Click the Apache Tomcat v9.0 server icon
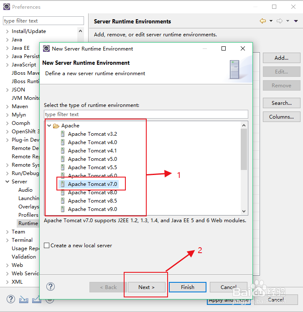 tap(63, 209)
